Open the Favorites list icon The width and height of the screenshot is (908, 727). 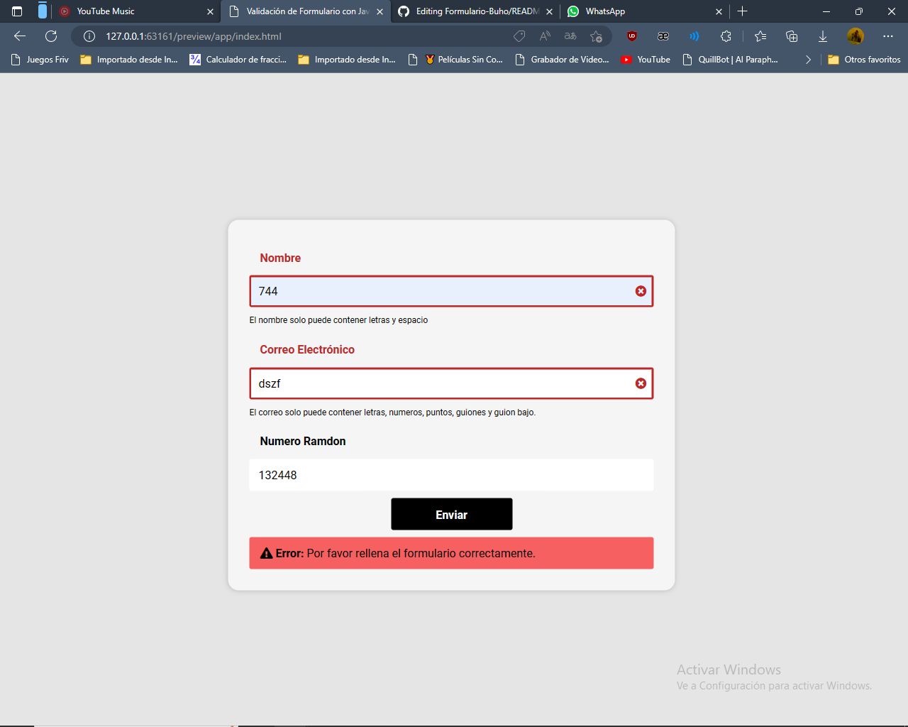click(760, 36)
